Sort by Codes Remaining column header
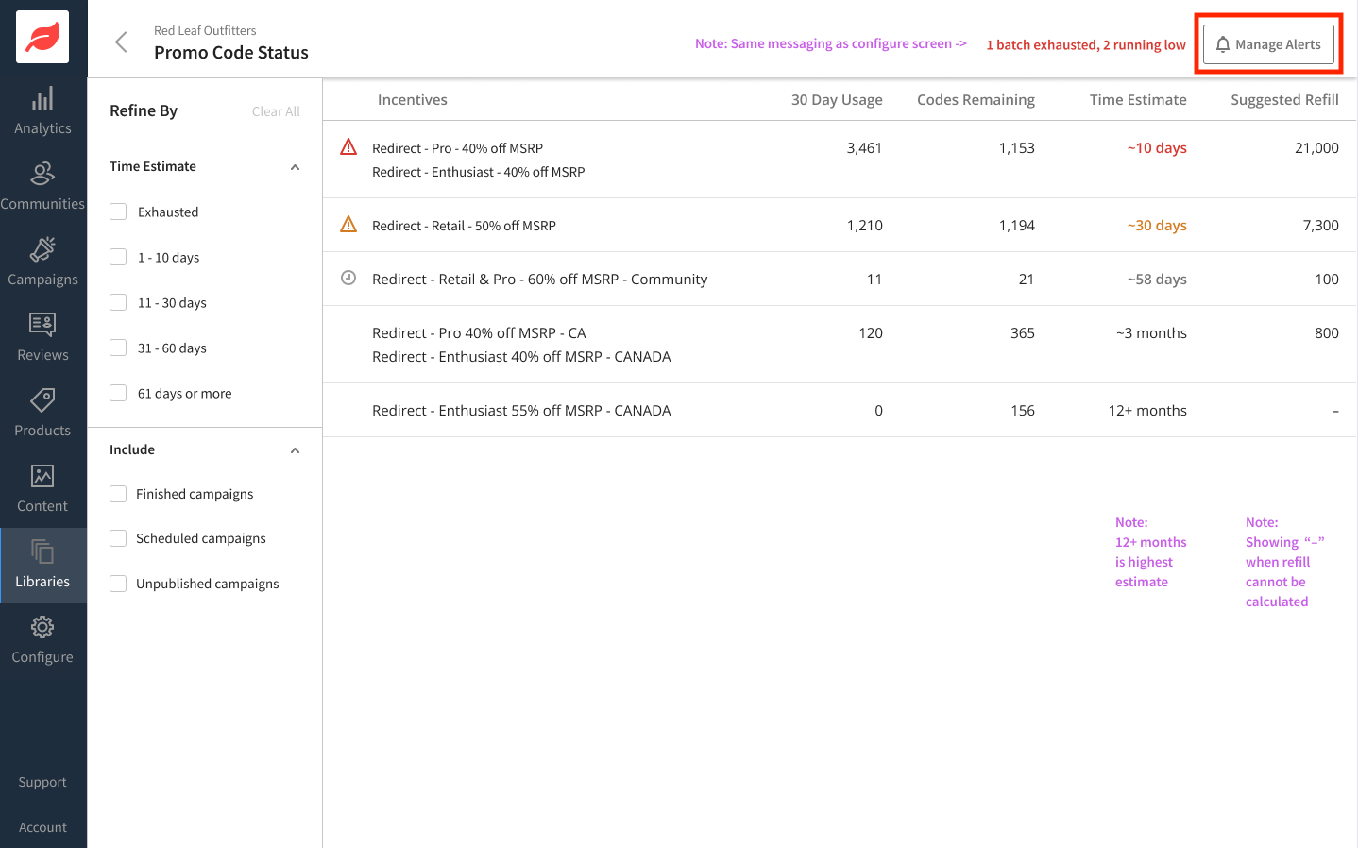The height and width of the screenshot is (848, 1358). pos(976,100)
